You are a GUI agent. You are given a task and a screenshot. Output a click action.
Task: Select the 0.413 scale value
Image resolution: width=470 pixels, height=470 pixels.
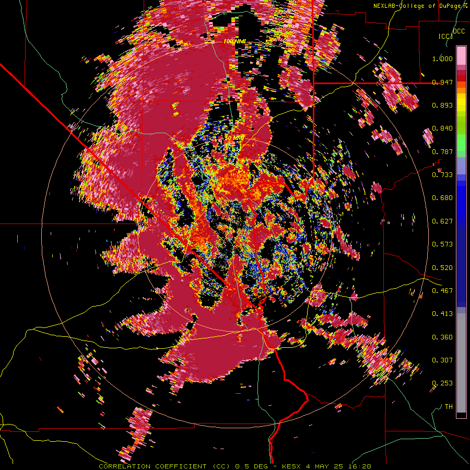pos(442,314)
